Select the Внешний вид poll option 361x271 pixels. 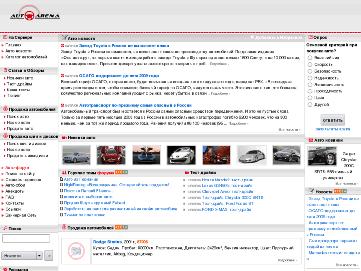click(x=310, y=58)
